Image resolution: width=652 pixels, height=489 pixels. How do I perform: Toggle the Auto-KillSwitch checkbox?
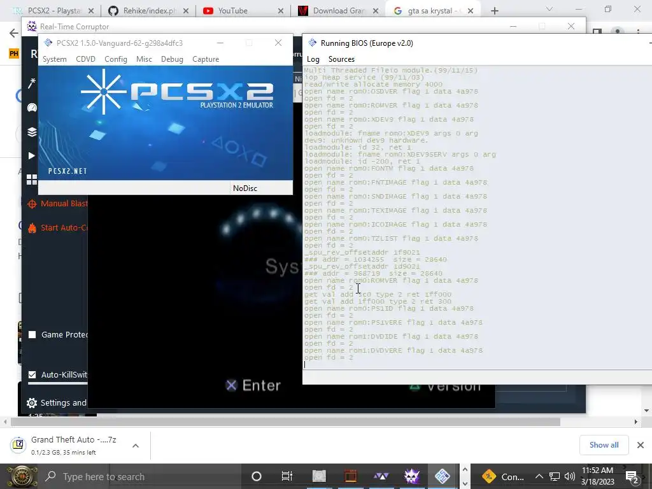32,374
